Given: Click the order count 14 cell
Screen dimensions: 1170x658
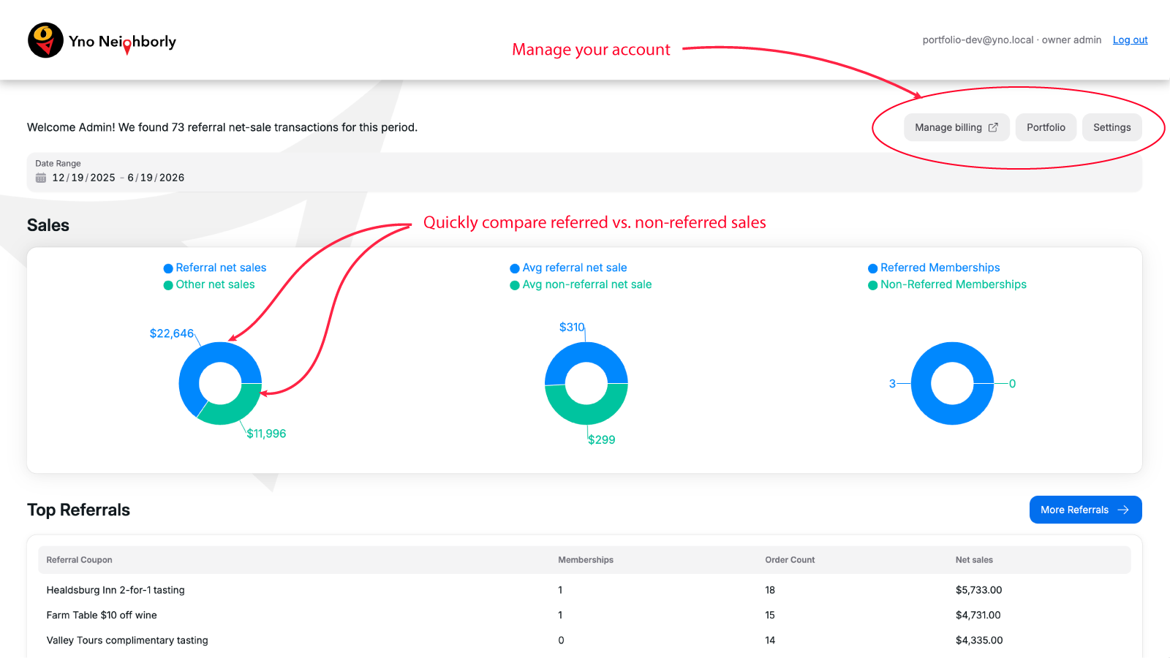Looking at the screenshot, I should [770, 640].
